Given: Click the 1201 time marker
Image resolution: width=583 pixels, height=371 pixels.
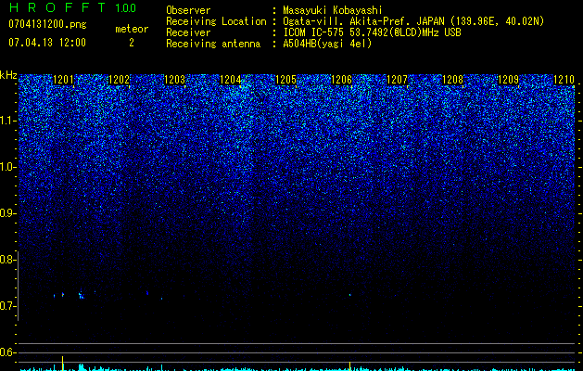Looking at the screenshot, I should (64, 80).
